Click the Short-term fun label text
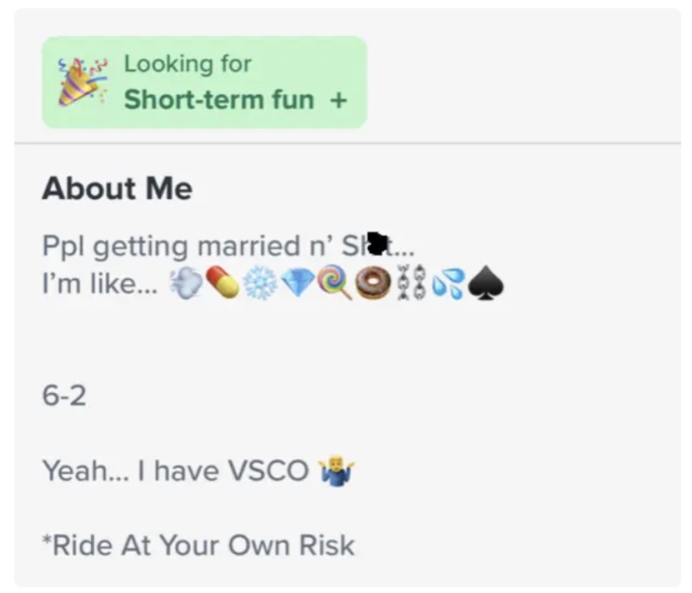692x593 pixels. coord(219,100)
